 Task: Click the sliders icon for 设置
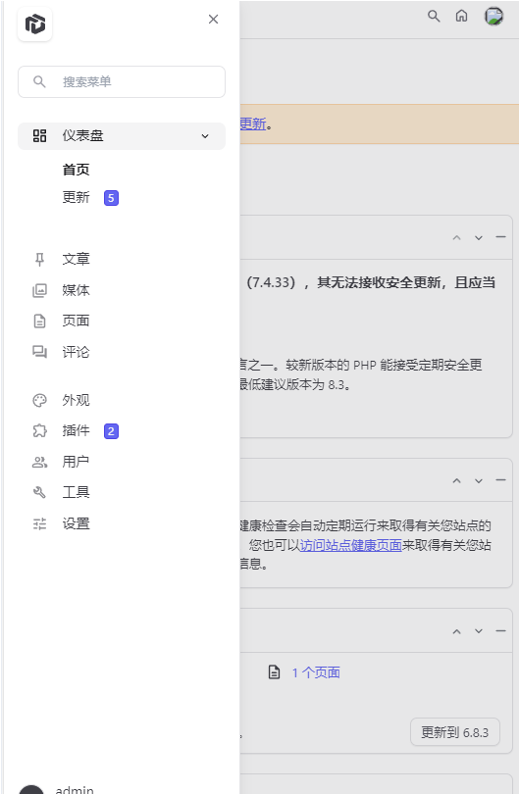click(39, 523)
